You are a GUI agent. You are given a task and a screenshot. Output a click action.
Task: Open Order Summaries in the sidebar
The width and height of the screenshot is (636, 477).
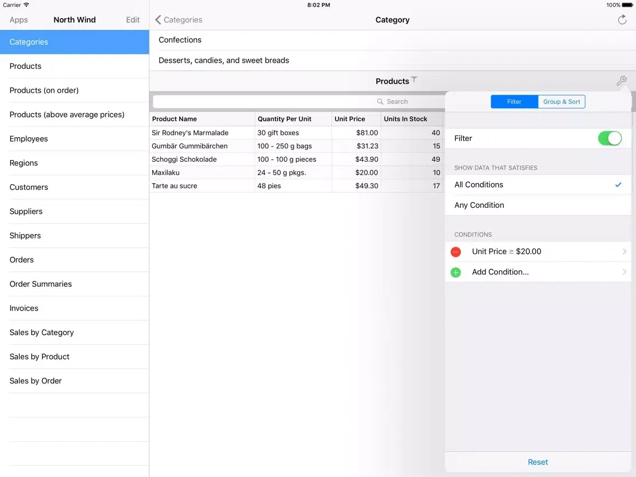pyautogui.click(x=74, y=284)
